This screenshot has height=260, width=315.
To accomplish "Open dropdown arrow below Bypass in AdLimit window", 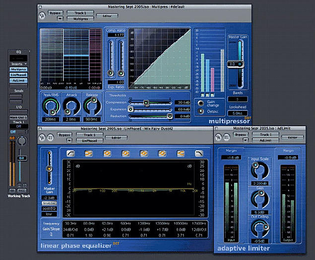I will coord(246,140).
